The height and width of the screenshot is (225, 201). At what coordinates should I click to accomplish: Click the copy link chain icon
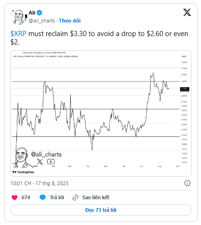[75, 198]
